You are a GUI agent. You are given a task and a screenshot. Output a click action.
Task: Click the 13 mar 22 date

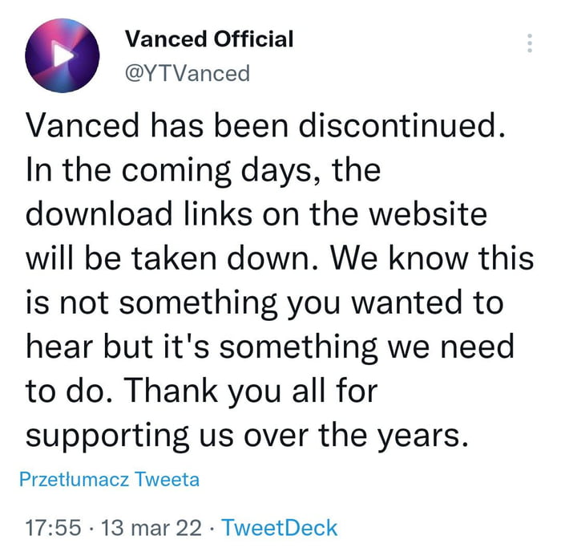pos(142,528)
